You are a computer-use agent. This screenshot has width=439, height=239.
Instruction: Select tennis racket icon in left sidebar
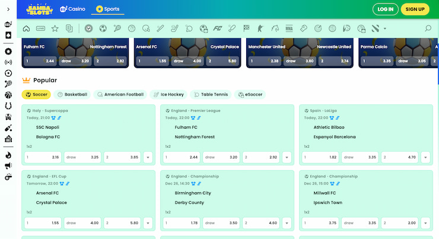[x=8, y=84]
